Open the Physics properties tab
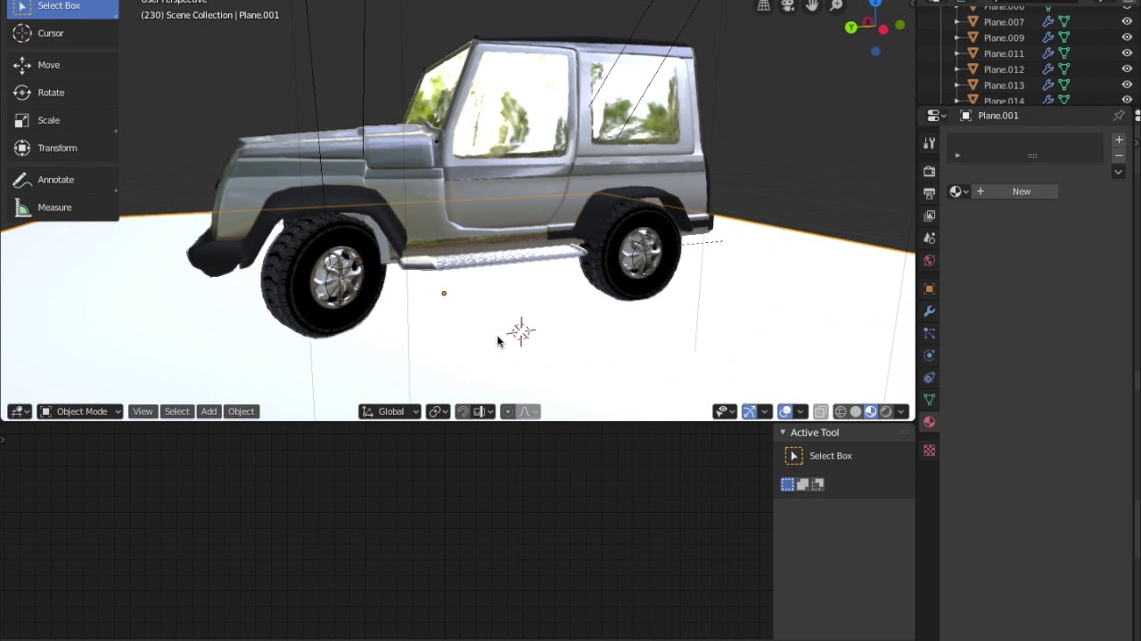1141x641 pixels. tap(929, 355)
